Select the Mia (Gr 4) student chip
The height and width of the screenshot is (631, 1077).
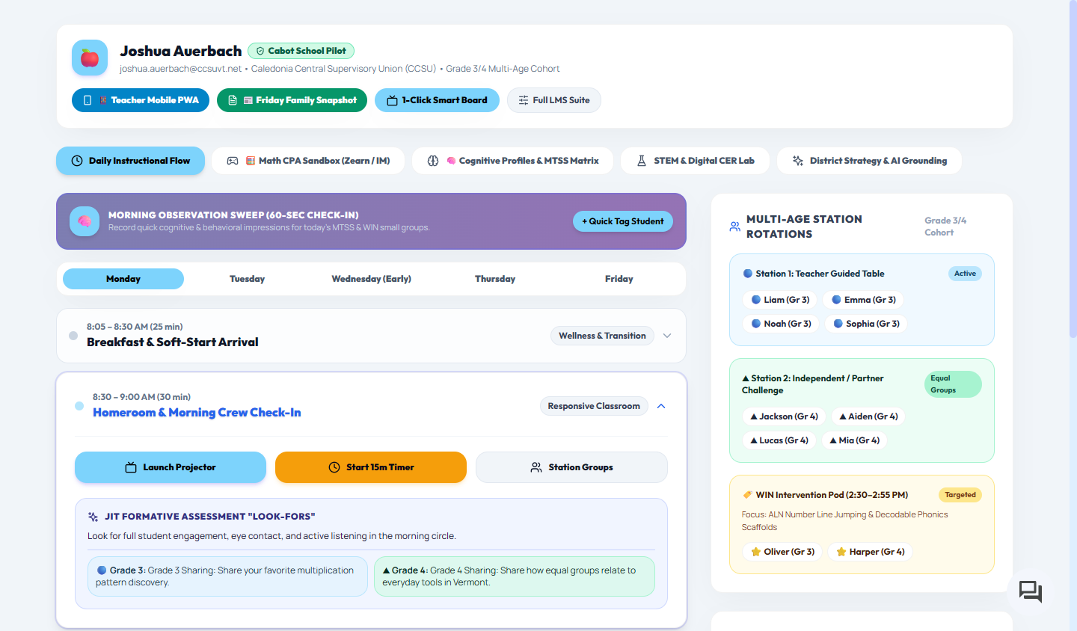click(x=855, y=440)
